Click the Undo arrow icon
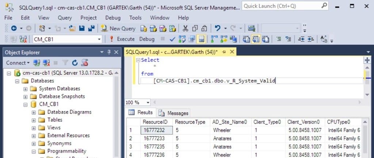374x158 pixels. pyautogui.click(x=218, y=28)
